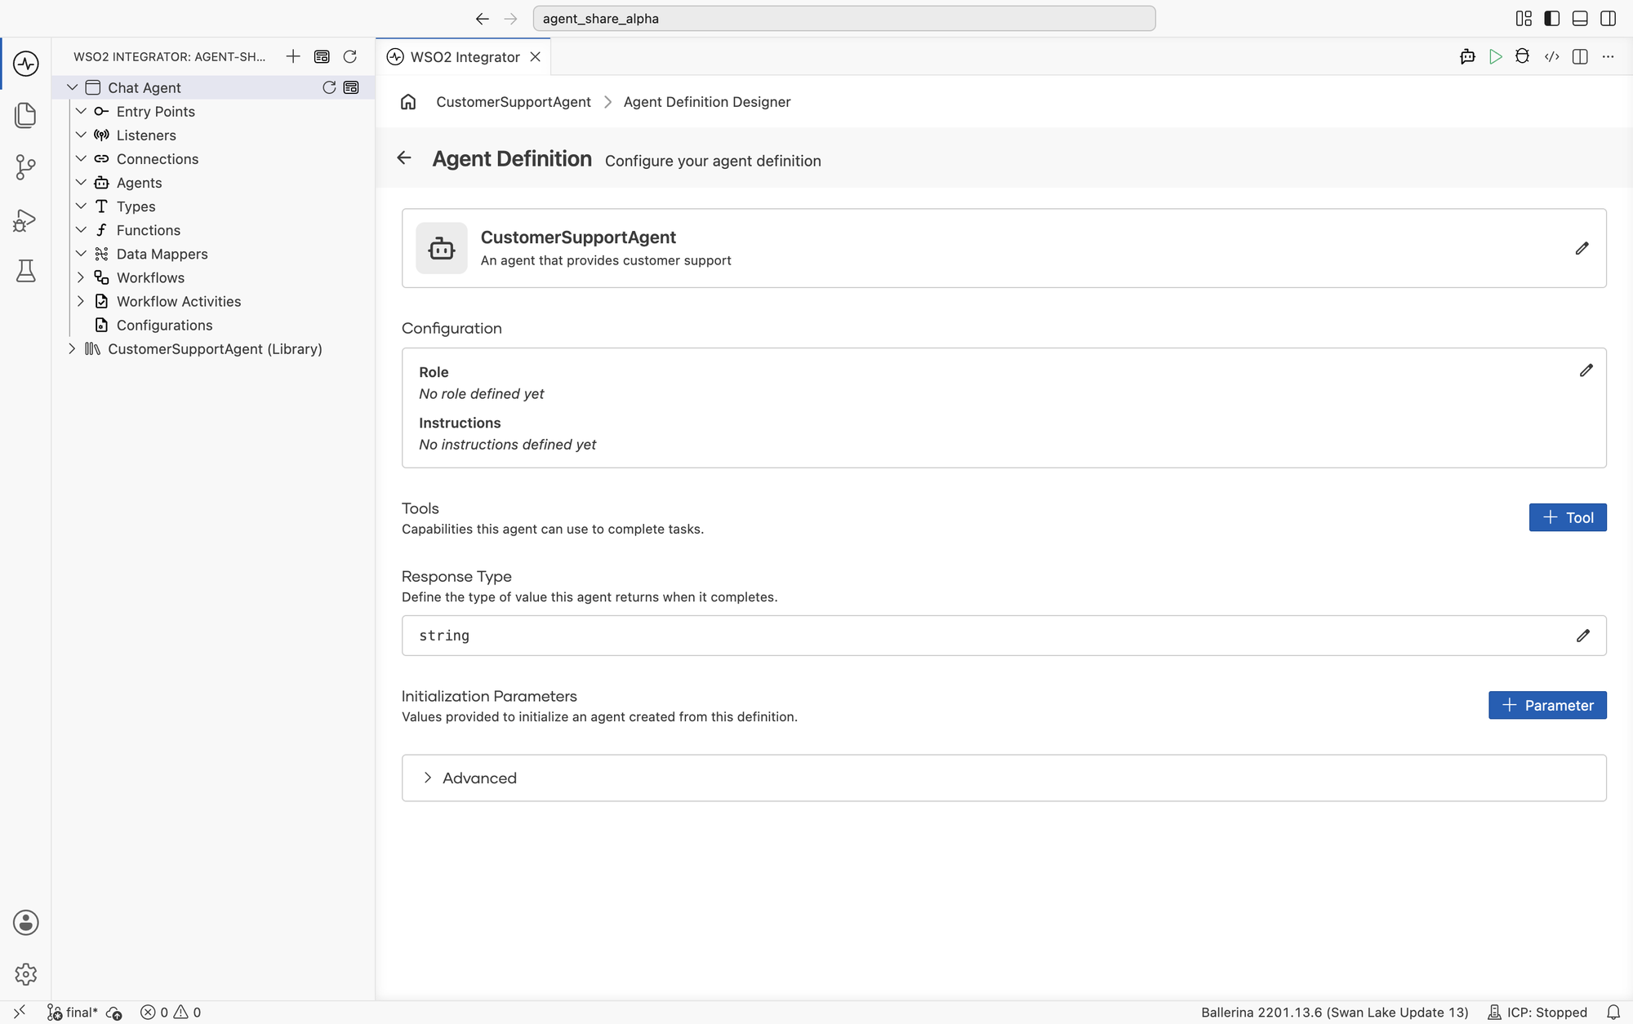
Task: Open the Run and Debug icon
Action: (25, 219)
